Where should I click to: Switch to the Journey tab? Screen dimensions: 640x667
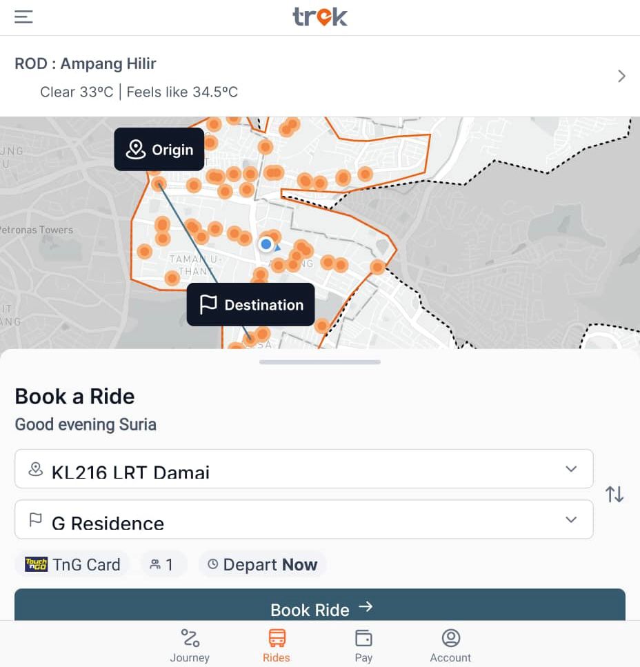tap(190, 646)
